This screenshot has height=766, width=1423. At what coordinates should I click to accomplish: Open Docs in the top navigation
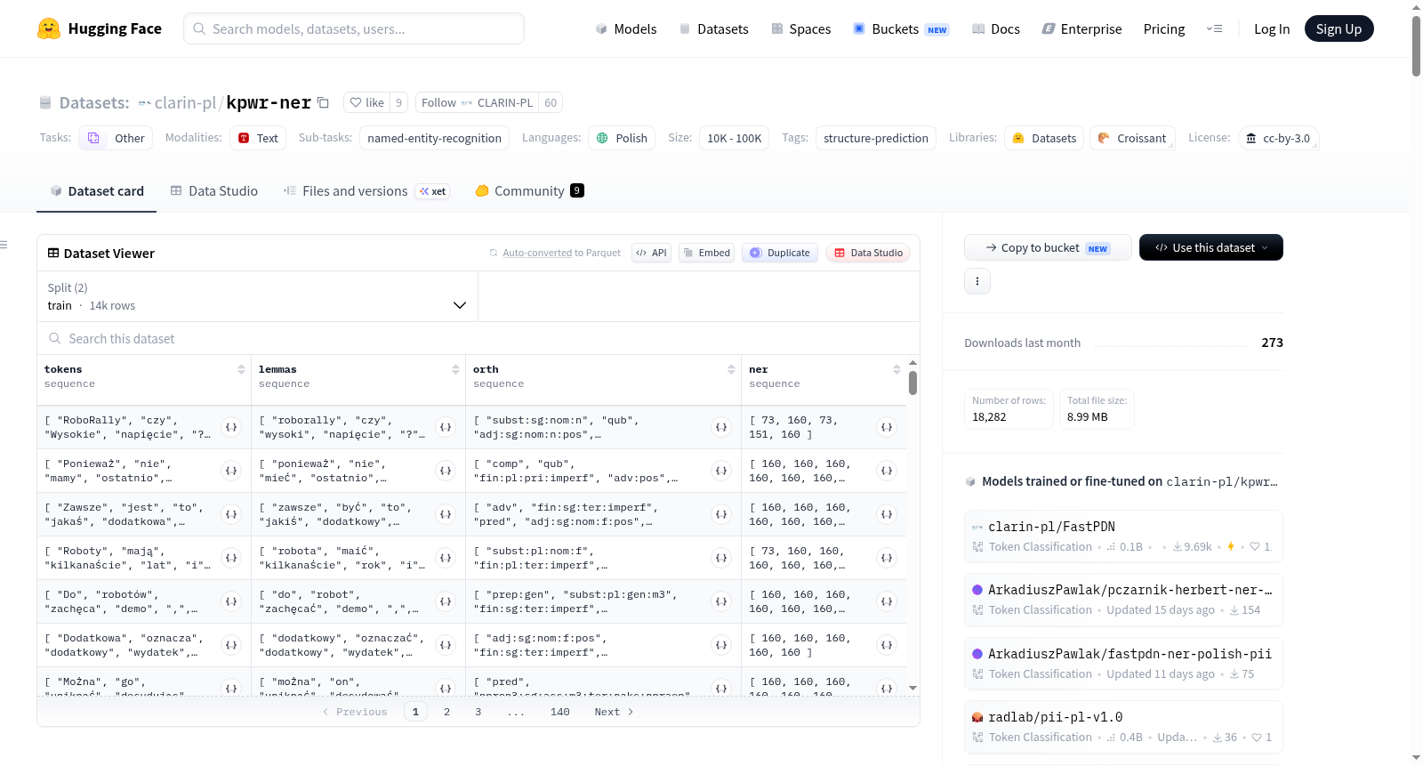pos(996,28)
